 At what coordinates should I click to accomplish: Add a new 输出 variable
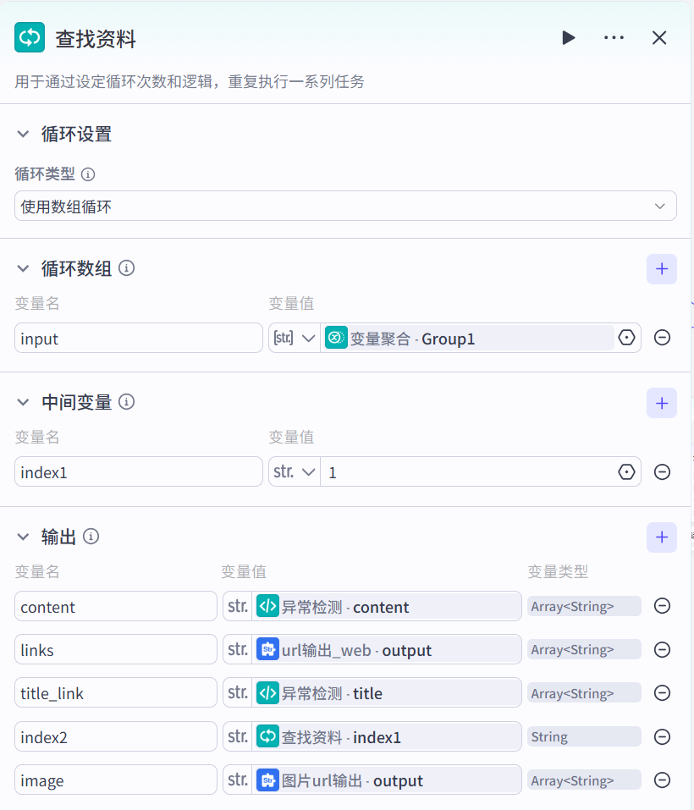click(661, 537)
